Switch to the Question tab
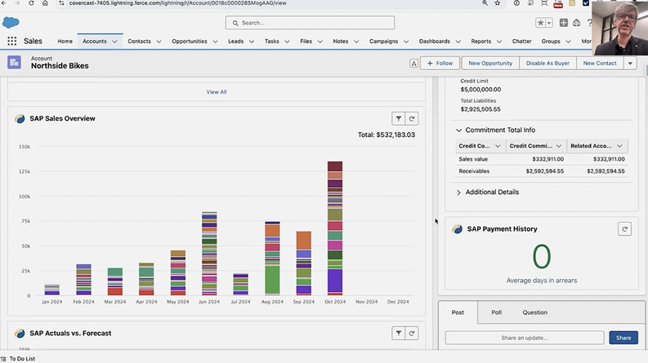 coord(534,312)
